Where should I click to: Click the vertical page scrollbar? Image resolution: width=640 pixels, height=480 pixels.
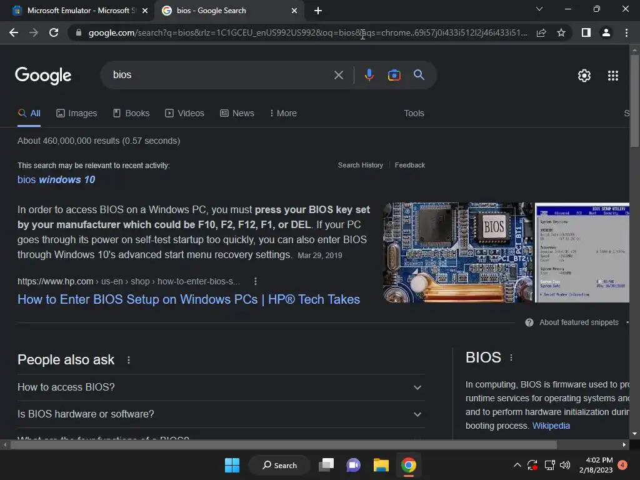pyautogui.click(x=634, y=101)
